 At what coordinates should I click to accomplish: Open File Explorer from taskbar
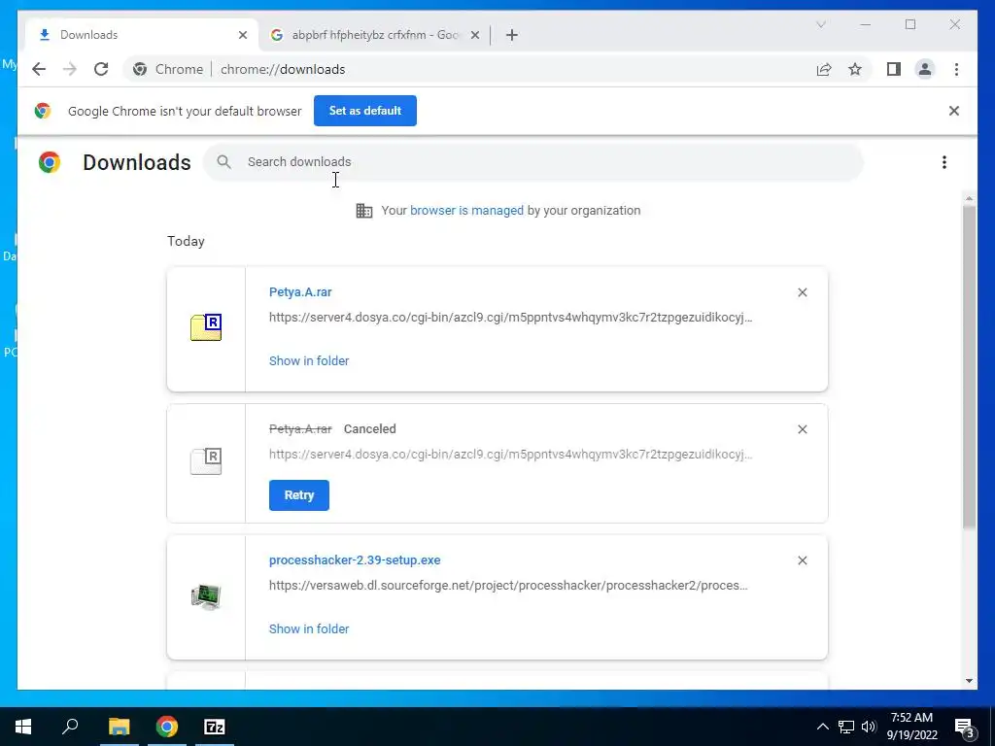(x=119, y=727)
